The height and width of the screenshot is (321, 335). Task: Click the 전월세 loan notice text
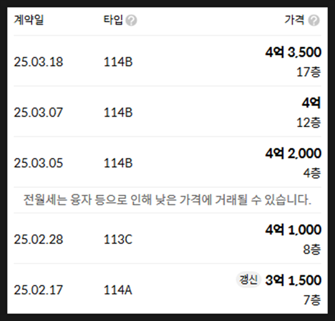[168, 200]
